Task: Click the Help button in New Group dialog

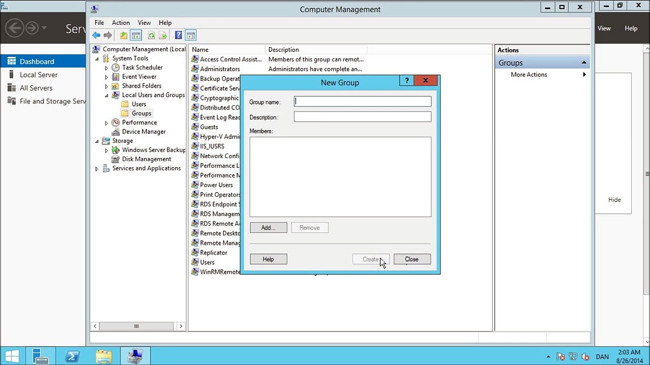Action: click(x=268, y=260)
